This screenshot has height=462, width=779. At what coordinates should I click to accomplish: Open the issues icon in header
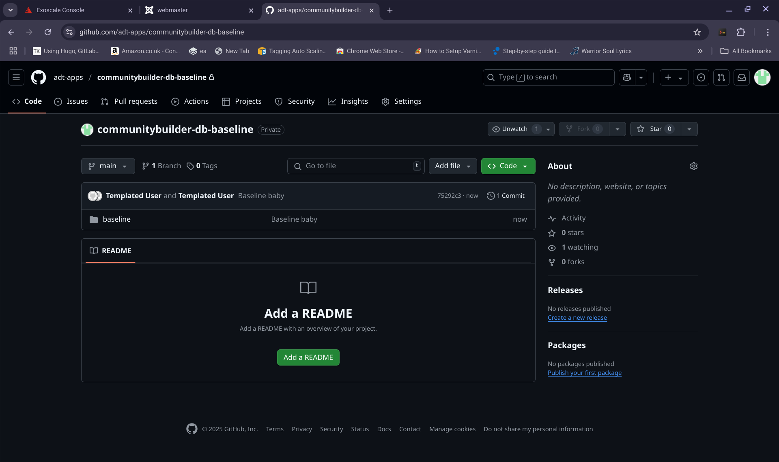(701, 77)
